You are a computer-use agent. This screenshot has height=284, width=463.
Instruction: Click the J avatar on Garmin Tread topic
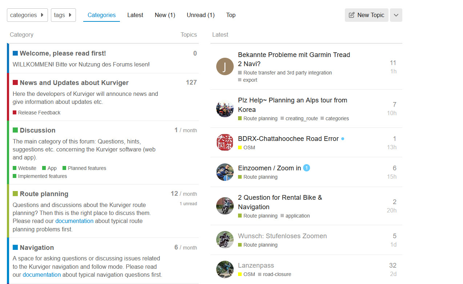click(x=225, y=66)
